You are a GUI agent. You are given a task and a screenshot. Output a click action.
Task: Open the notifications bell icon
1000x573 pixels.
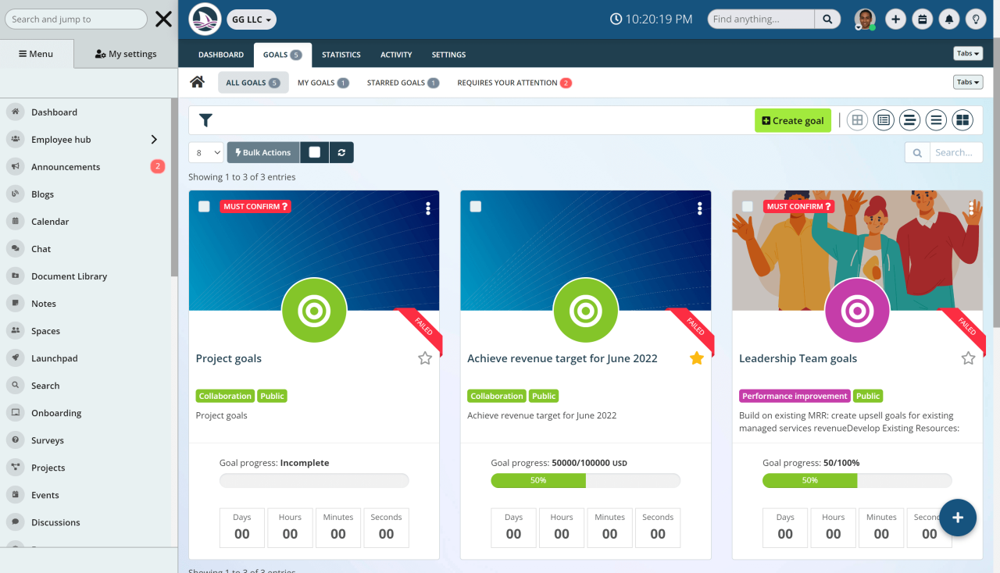[x=949, y=18]
